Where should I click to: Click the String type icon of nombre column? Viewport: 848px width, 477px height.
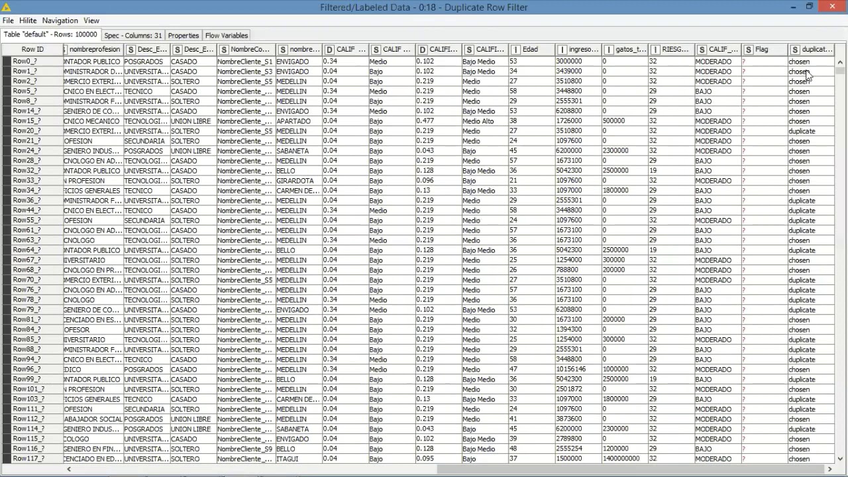click(283, 50)
